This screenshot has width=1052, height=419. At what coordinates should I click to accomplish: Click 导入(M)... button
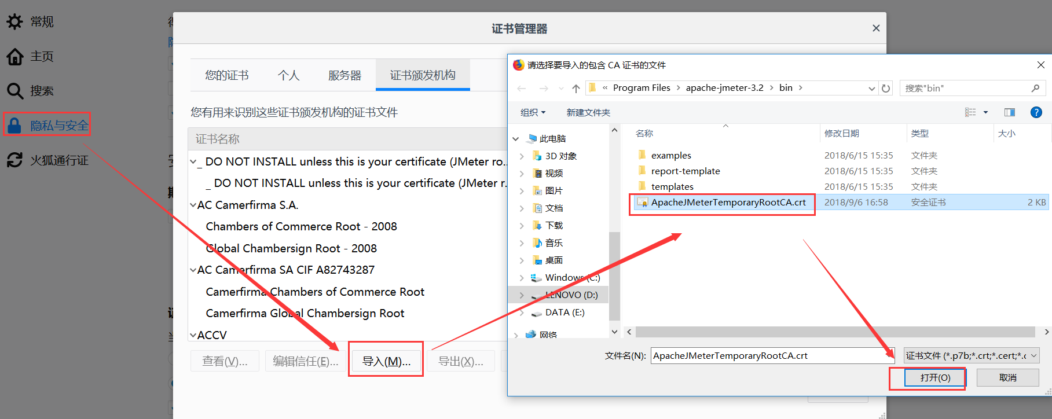(386, 361)
